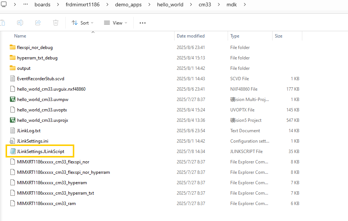Image resolution: width=348 pixels, height=221 pixels.
Task: Select the output folder name
Action: tap(24, 68)
